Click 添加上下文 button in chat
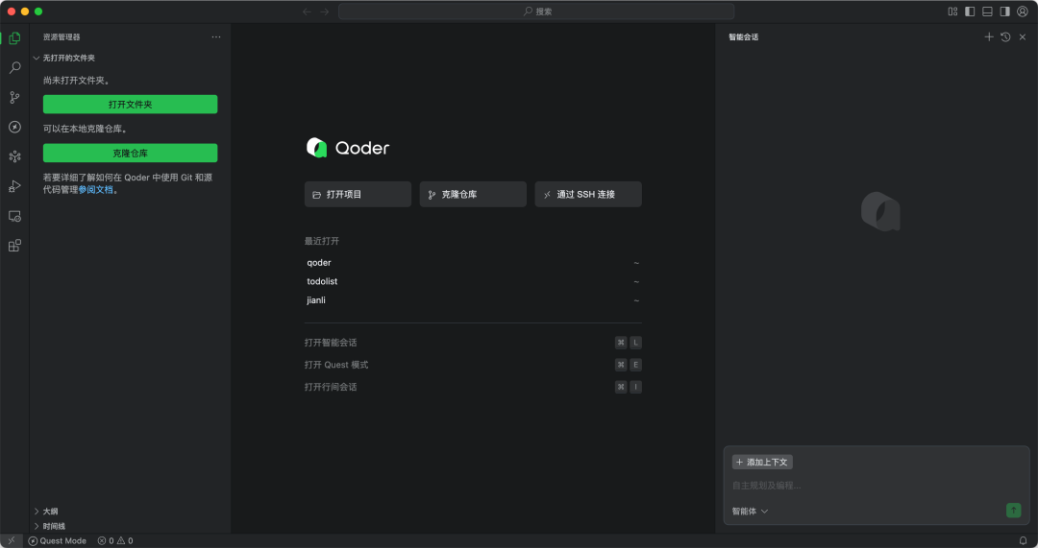1038x548 pixels. click(762, 462)
